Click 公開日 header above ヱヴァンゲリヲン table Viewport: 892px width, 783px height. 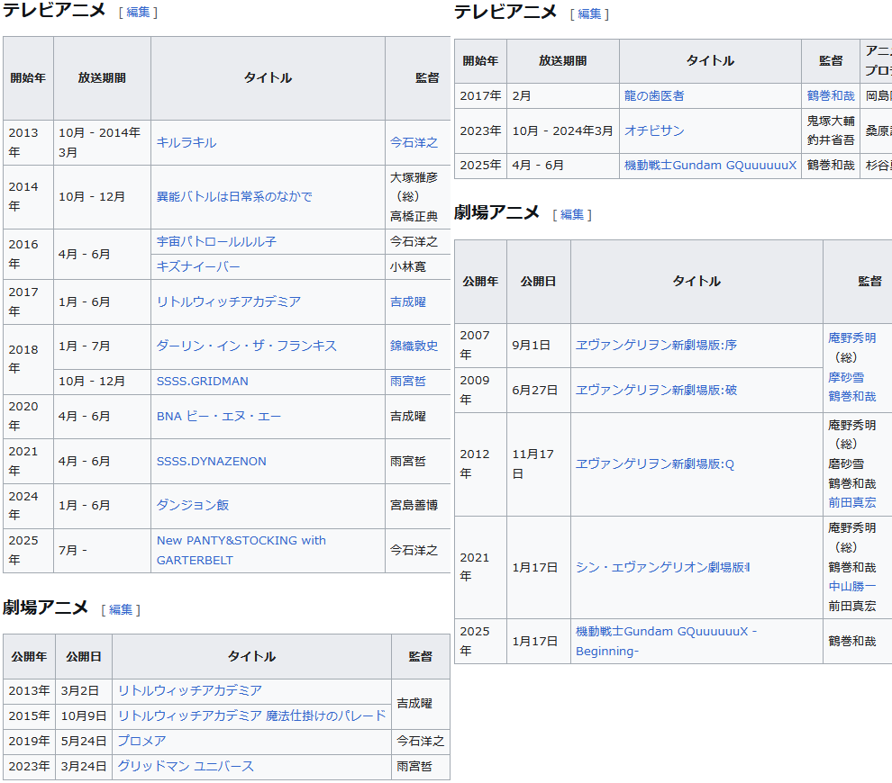[538, 282]
